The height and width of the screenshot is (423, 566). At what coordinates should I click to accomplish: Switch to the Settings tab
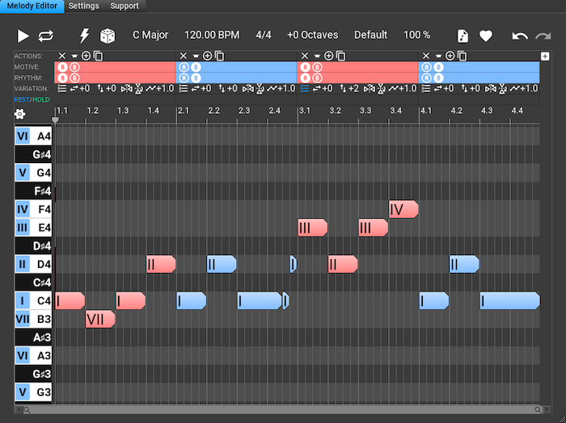coord(83,6)
